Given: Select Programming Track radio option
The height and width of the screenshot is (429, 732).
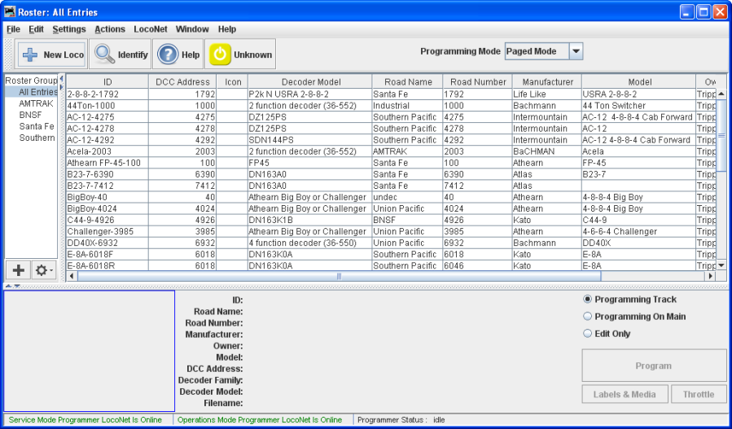Looking at the screenshot, I should click(588, 300).
